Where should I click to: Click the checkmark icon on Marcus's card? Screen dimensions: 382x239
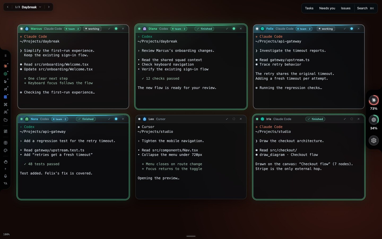coord(109,29)
